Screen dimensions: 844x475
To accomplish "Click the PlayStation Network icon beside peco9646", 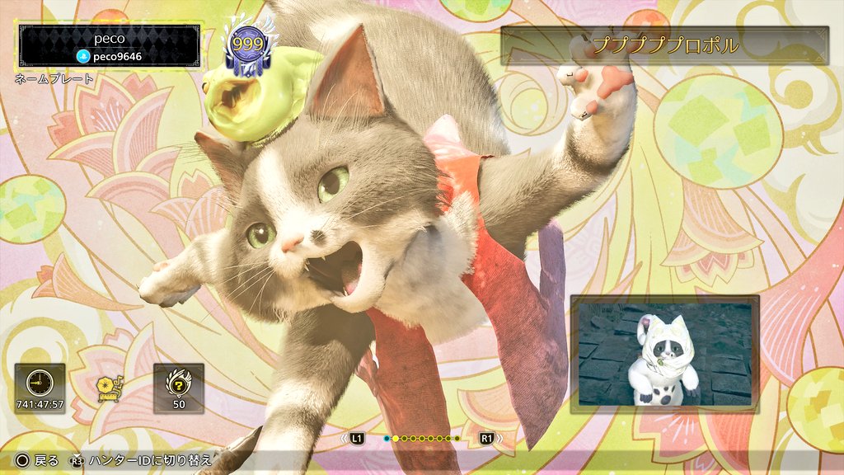I will 83,57.
